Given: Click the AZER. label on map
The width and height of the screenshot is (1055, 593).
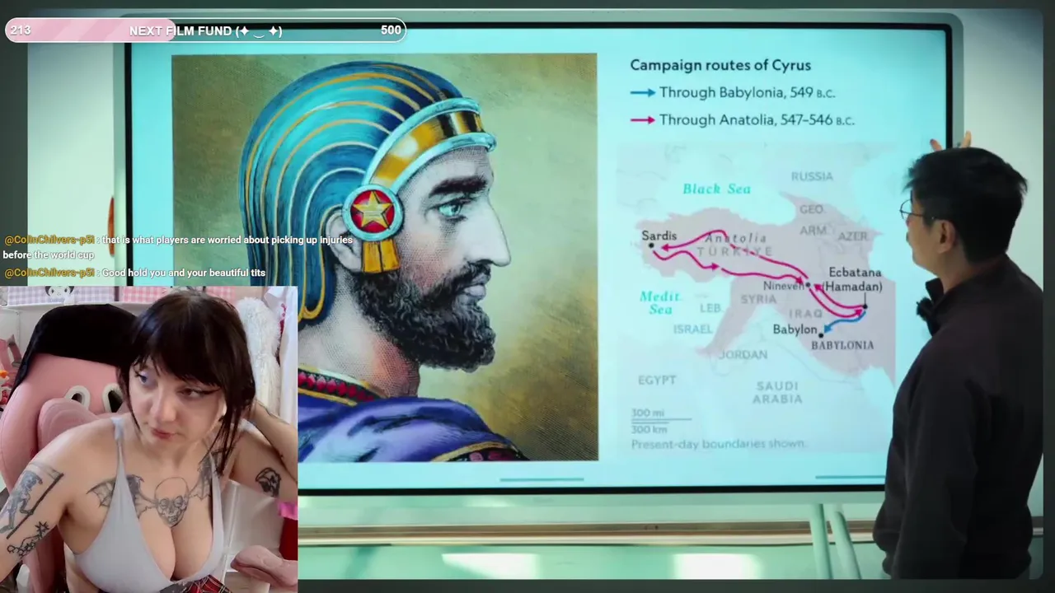Looking at the screenshot, I should click(x=853, y=236).
